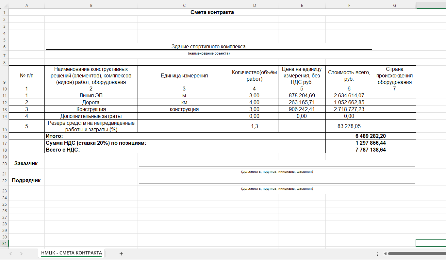Image resolution: width=446 pixels, height=260 pixels.
Task: Click the VAT sum cell 1 297 856,44
Action: pos(371,143)
